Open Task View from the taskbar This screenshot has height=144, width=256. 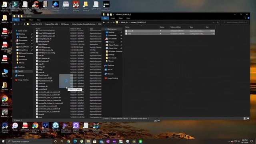pyautogui.click(x=62, y=141)
